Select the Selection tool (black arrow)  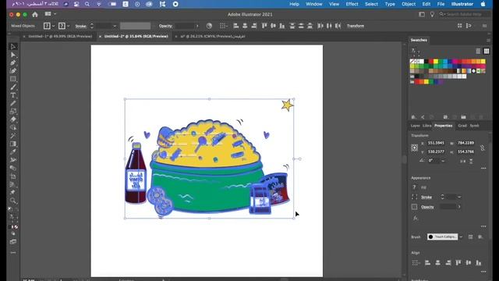point(13,47)
